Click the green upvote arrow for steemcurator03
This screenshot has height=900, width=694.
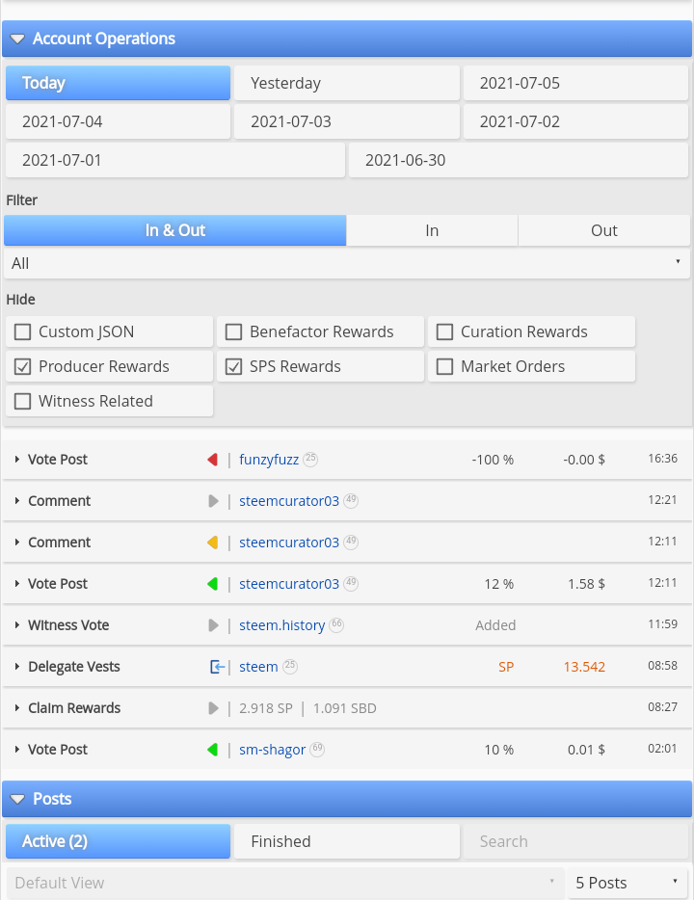coord(212,584)
